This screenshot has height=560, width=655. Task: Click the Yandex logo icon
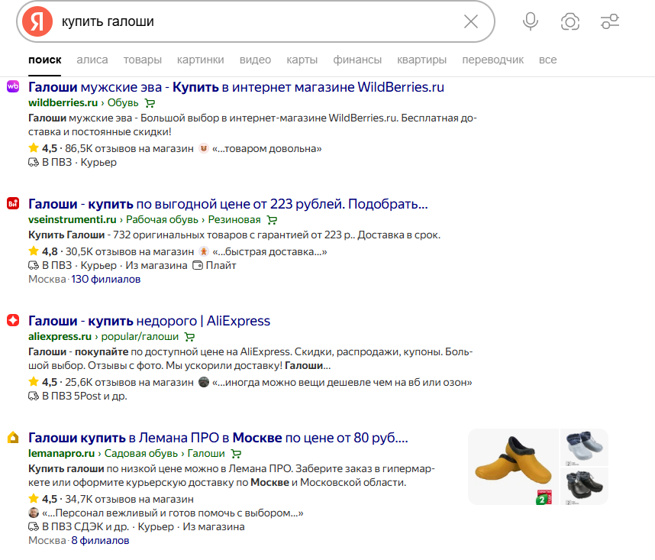coord(37,21)
